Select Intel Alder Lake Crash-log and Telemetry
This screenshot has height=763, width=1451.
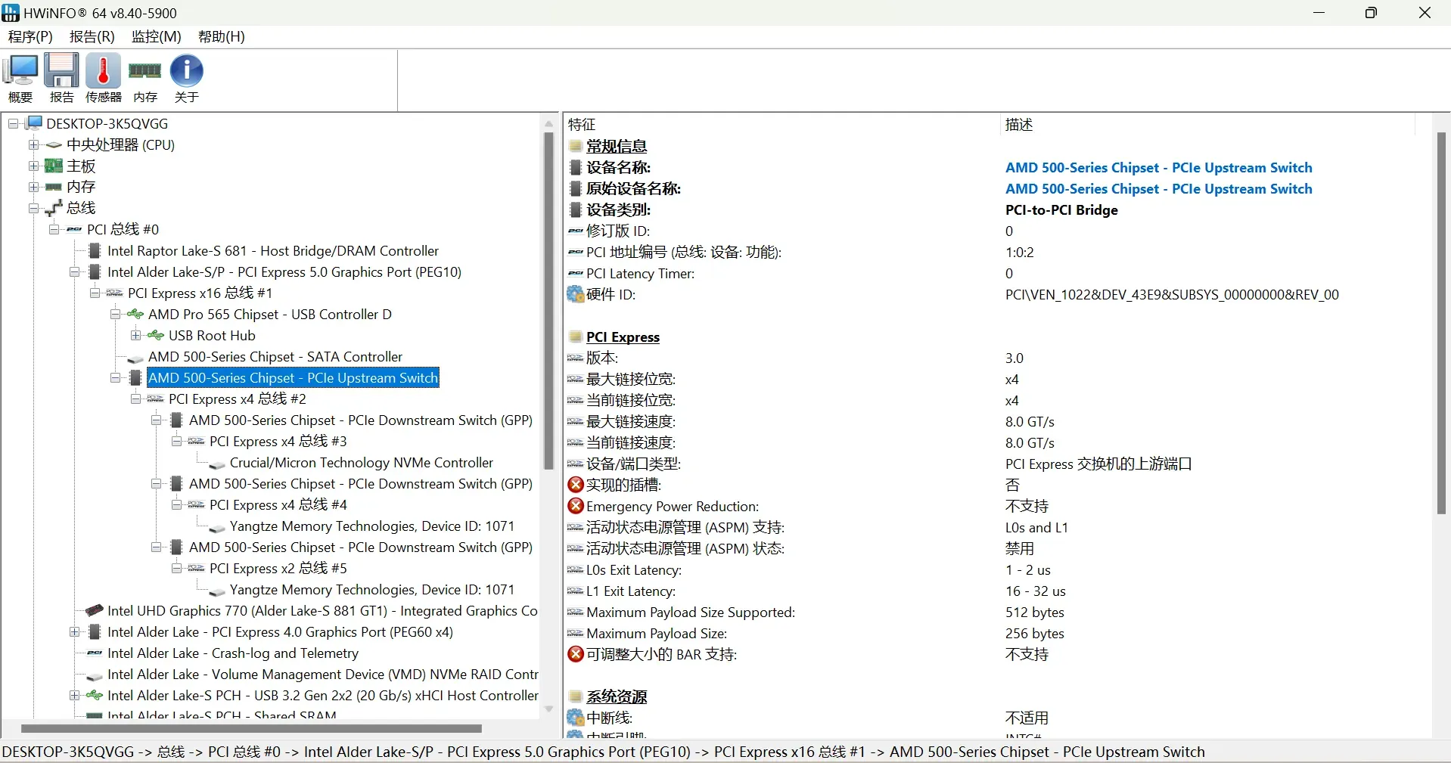(233, 653)
